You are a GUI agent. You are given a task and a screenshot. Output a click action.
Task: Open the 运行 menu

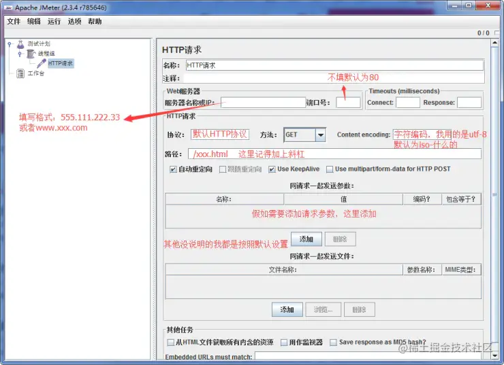point(54,22)
